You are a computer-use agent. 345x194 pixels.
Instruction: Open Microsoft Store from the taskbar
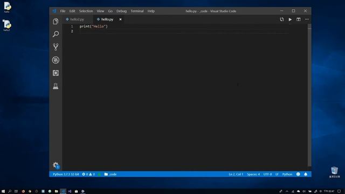[x=76, y=191]
